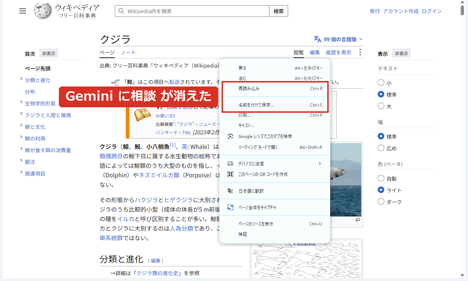This screenshot has height=281, width=468.
Task: Hide the 表示 panel with 非表示 button
Action: point(401,54)
